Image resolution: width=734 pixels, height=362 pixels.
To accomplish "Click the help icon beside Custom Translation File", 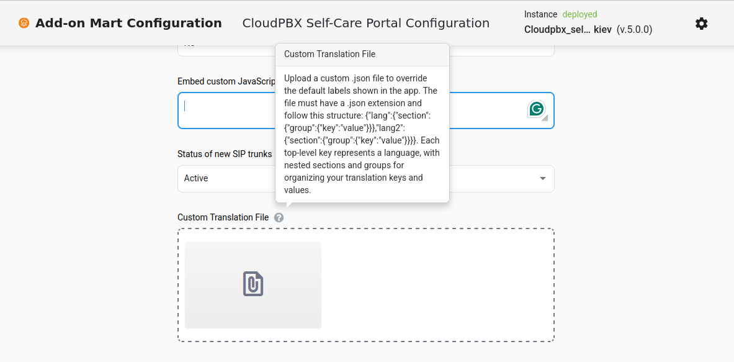I will tap(279, 217).
